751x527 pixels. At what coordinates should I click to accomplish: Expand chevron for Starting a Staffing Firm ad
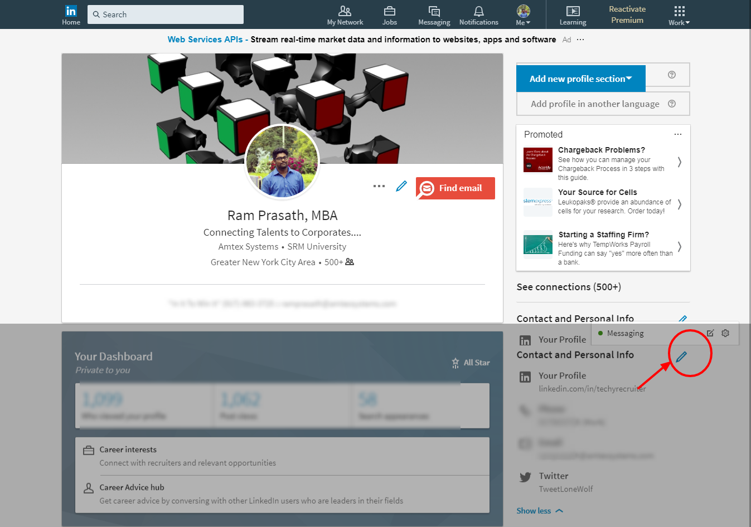[x=679, y=246]
